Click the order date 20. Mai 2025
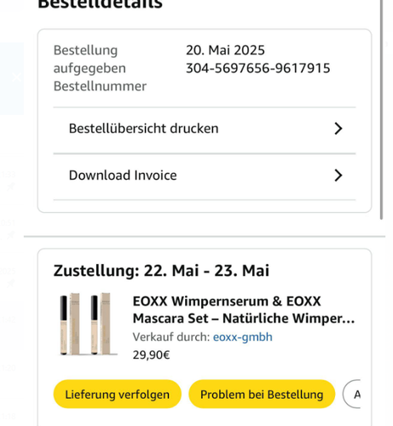This screenshot has height=426, width=393. [x=225, y=50]
